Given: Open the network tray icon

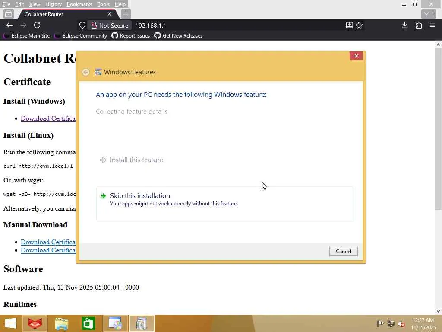Looking at the screenshot, I should coord(391,323).
